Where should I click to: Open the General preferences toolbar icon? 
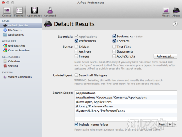point(7,12)
